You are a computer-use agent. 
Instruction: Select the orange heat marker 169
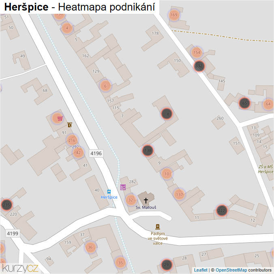174,15
